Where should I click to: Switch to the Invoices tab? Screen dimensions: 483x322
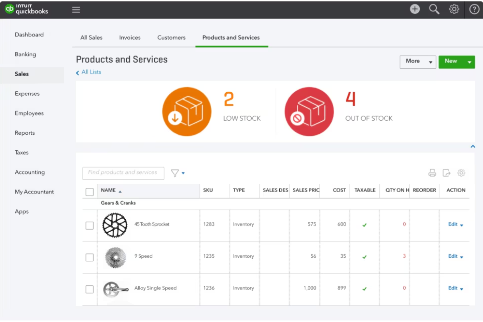(x=130, y=38)
